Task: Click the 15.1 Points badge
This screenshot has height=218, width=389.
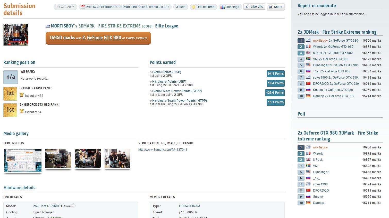Action: click(276, 102)
